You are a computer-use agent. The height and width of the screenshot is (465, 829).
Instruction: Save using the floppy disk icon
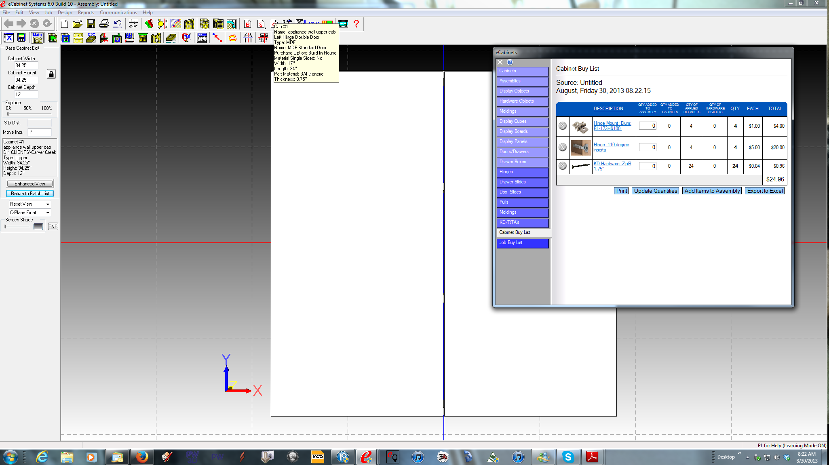pos(91,24)
